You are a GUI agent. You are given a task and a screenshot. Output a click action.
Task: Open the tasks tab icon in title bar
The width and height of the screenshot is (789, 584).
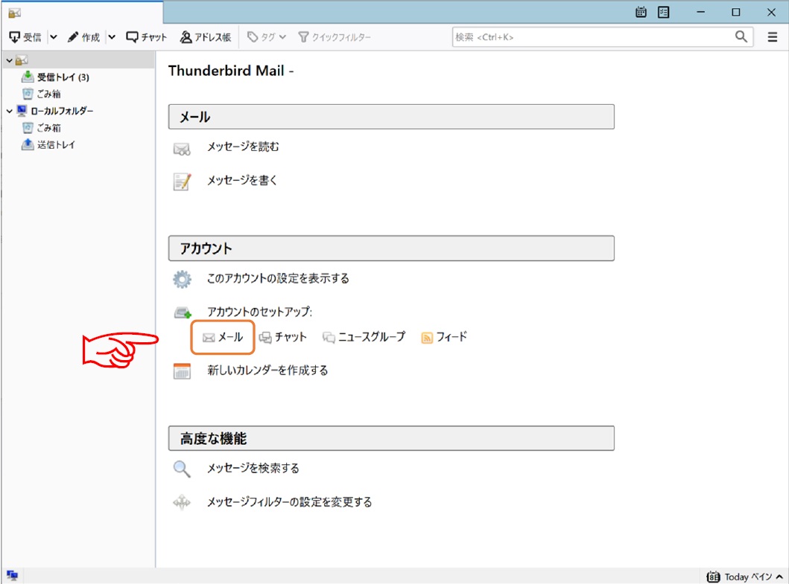coord(664,13)
